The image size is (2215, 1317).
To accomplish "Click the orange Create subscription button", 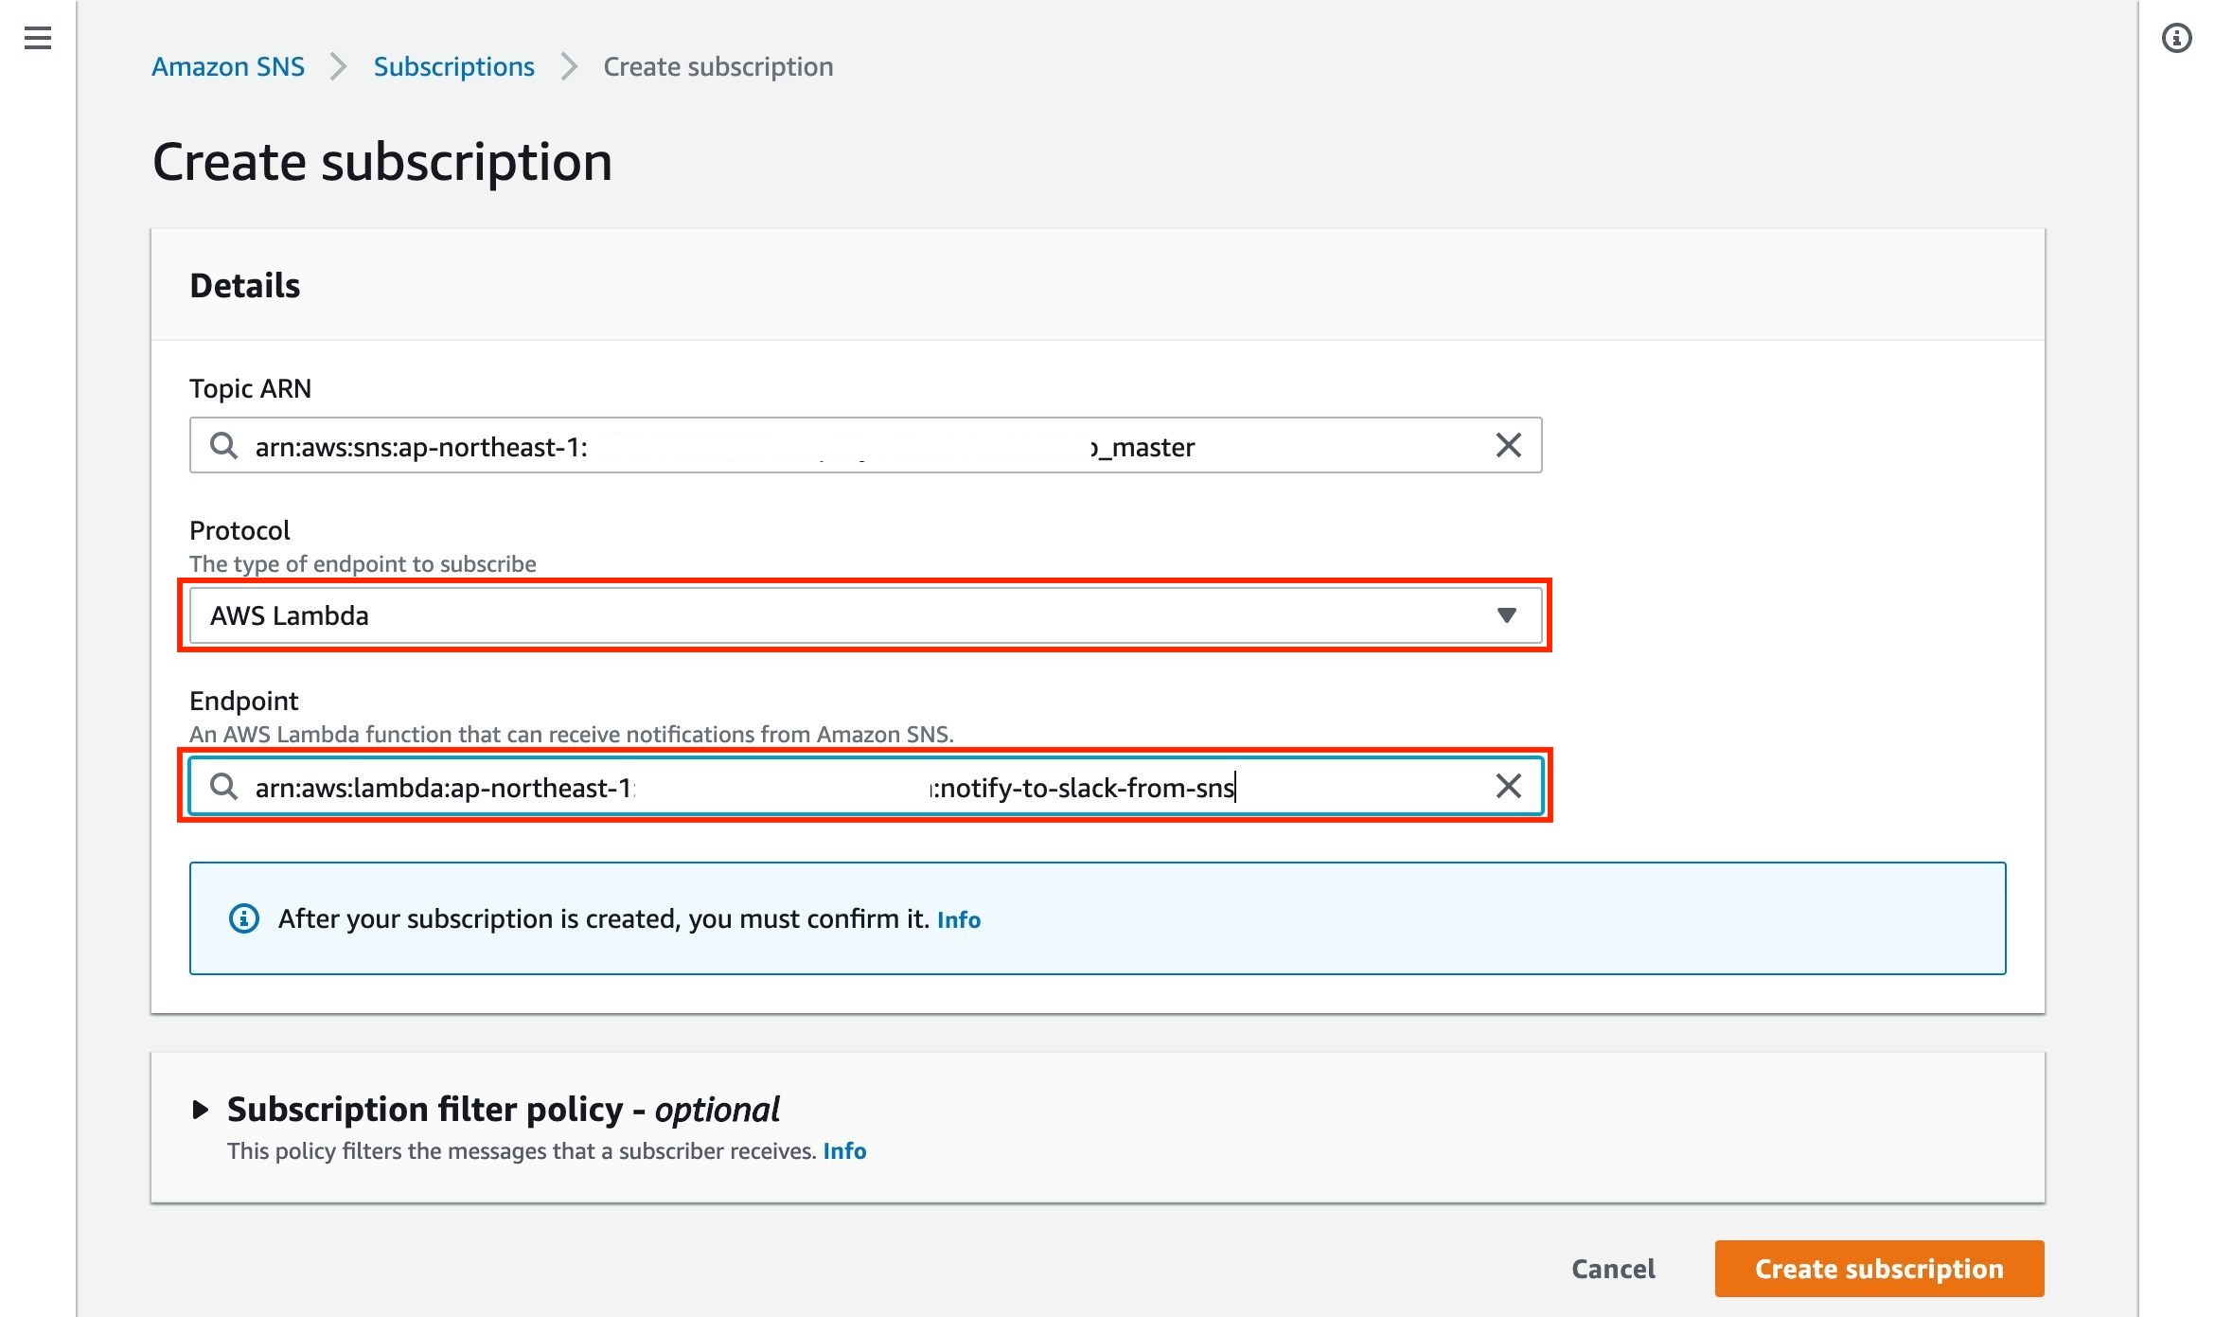I will point(1879,1269).
